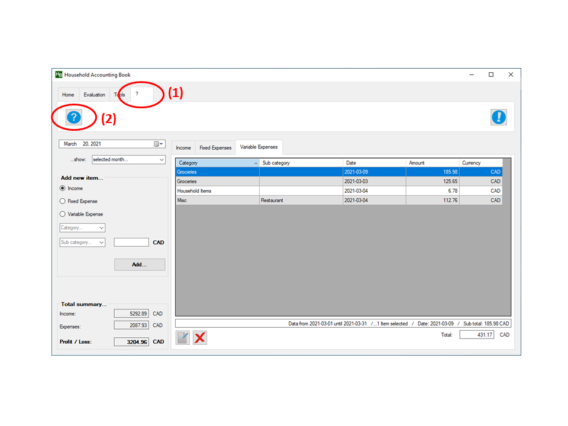Click the blue exclamation mark info icon
568x426 pixels.
498,117
